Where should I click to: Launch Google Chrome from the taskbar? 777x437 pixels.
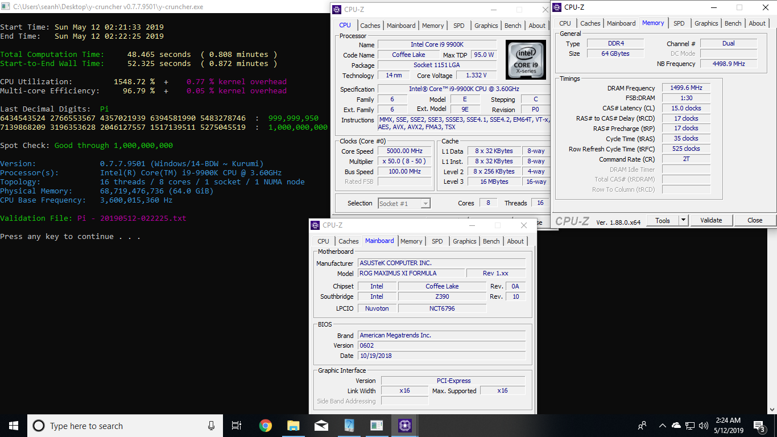(x=265, y=426)
